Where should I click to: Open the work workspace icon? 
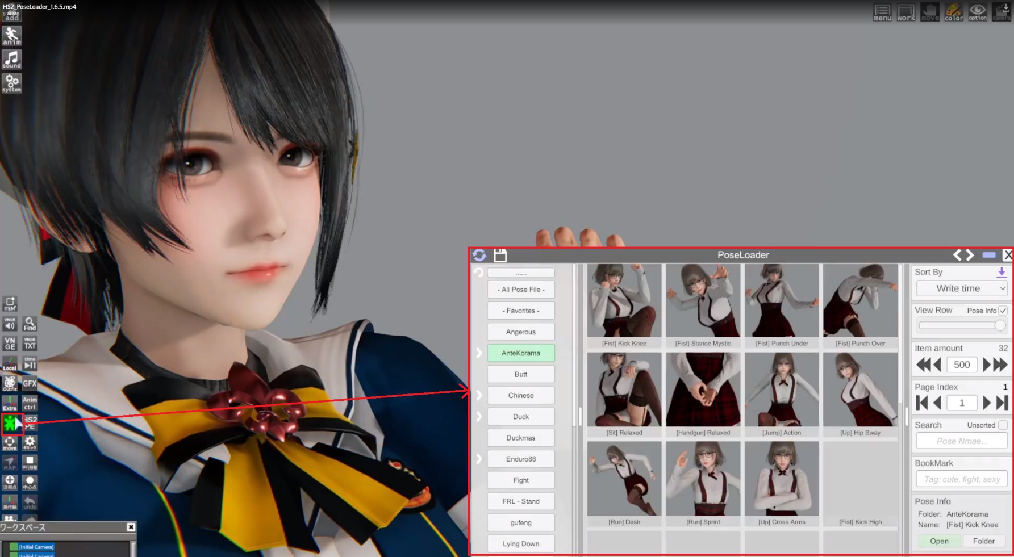[906, 12]
